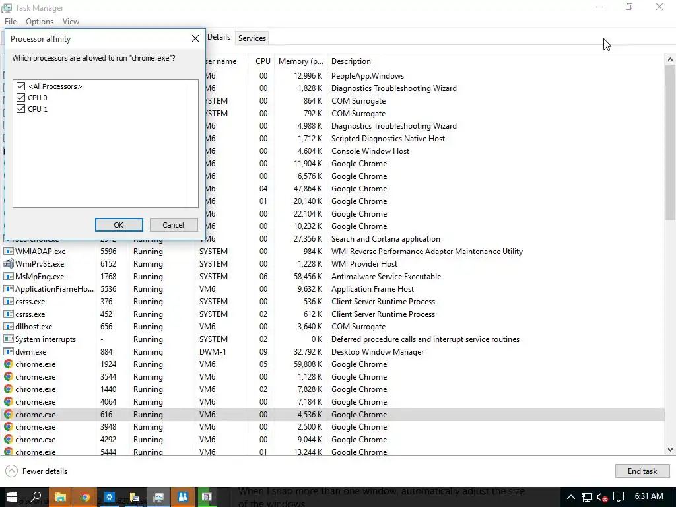
Task: Click the dwm.exe process icon
Action: [8, 351]
